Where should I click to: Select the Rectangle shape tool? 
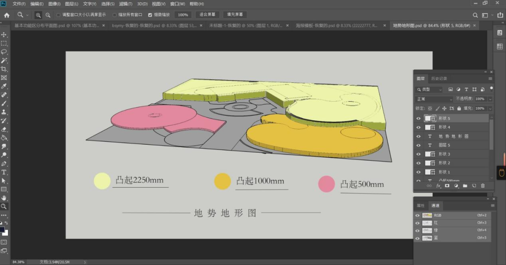4,189
